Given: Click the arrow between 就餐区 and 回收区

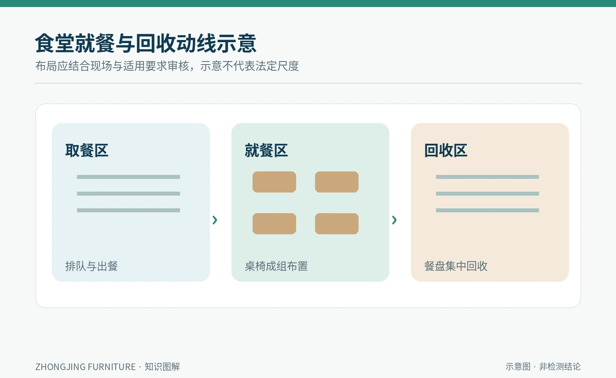Looking at the screenshot, I should click(x=394, y=220).
